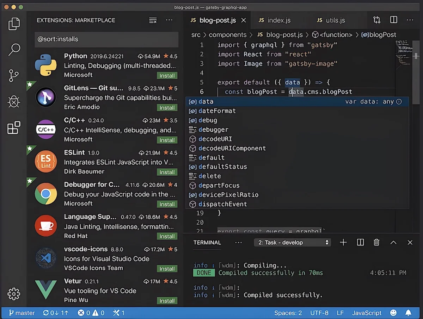Open the Search magnifier in activity bar
Viewport: 423px width, 319px height.
[14, 49]
